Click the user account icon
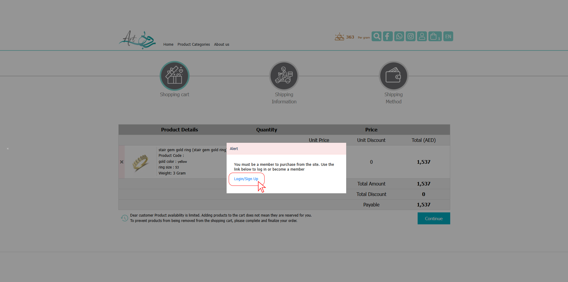The width and height of the screenshot is (568, 282). click(422, 36)
